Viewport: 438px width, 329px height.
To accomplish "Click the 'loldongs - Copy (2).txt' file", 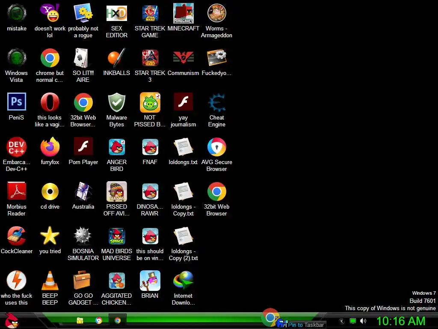I will (x=183, y=236).
